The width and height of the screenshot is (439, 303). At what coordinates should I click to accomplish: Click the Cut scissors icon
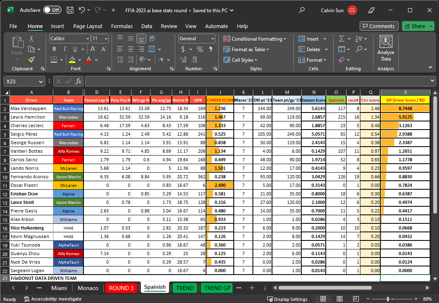click(x=31, y=39)
